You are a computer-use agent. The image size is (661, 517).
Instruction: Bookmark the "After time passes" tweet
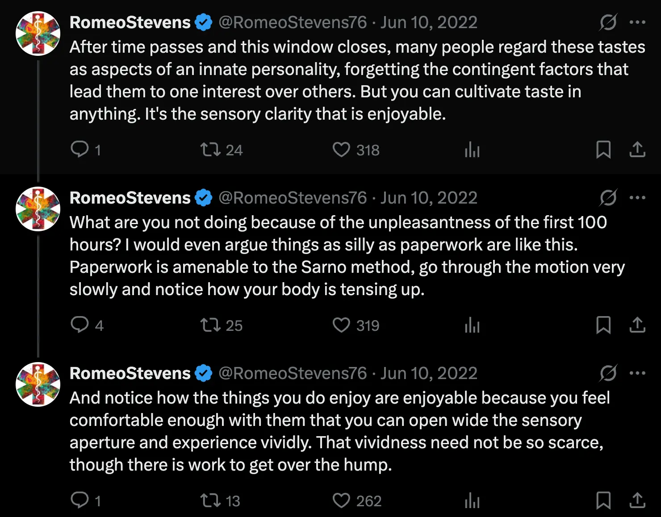pos(603,150)
